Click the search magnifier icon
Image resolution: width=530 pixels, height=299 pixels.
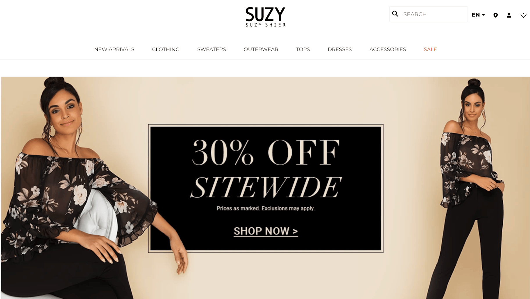pos(395,14)
